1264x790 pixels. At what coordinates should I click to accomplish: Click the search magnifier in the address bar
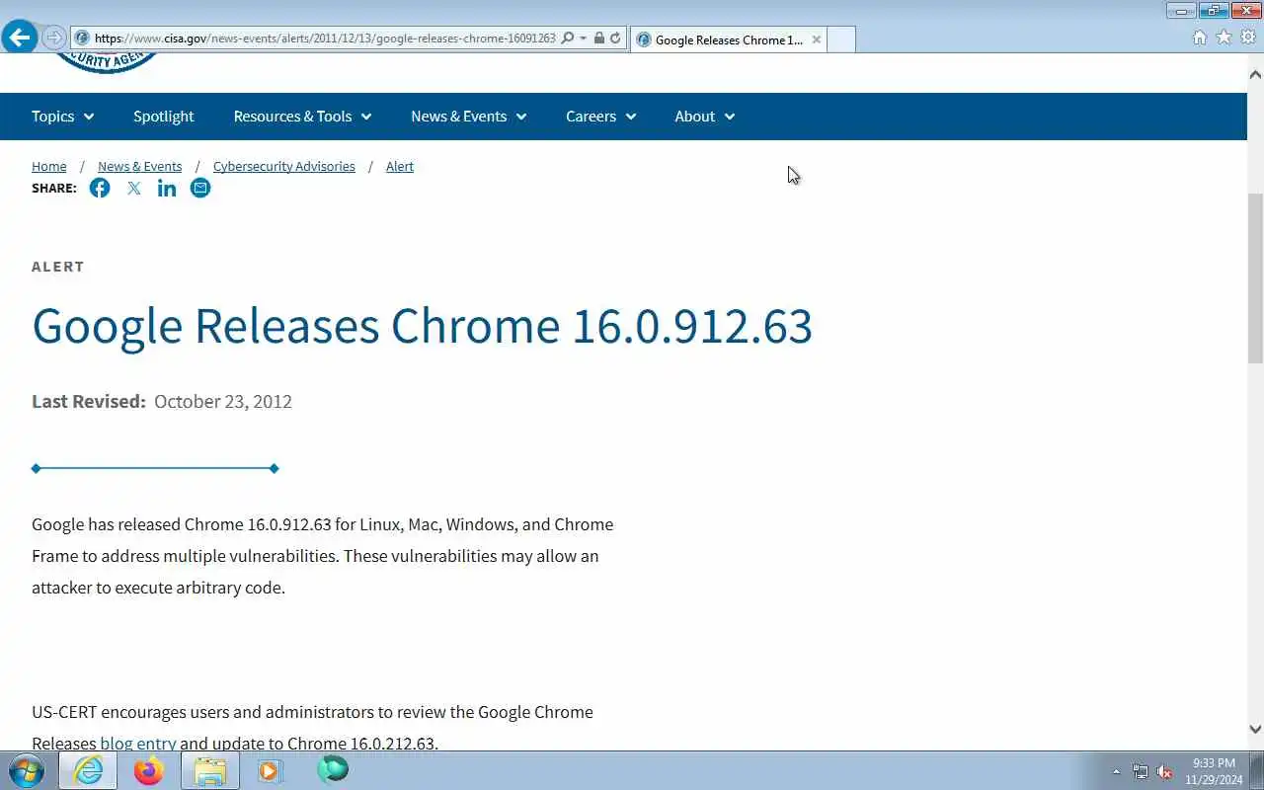tap(567, 39)
